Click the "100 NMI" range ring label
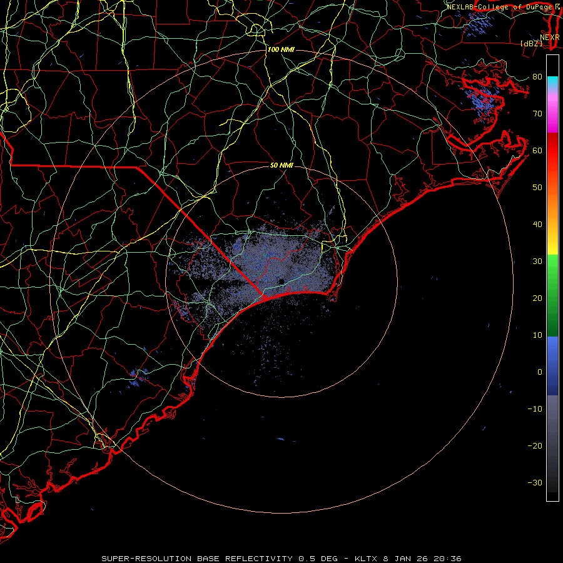This screenshot has width=563, height=563. point(281,49)
